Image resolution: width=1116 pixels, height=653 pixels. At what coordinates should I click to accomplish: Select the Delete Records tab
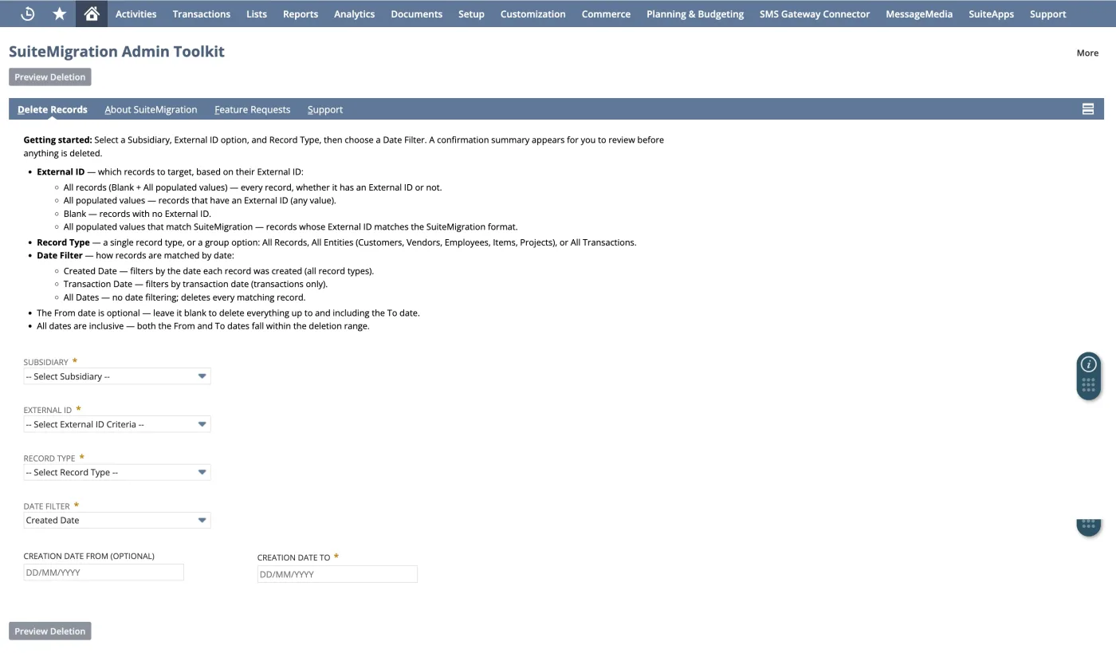[53, 109]
